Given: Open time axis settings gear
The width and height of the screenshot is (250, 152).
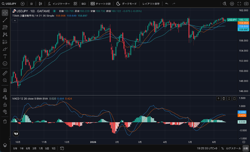Looking at the screenshot, I should tap(244, 142).
